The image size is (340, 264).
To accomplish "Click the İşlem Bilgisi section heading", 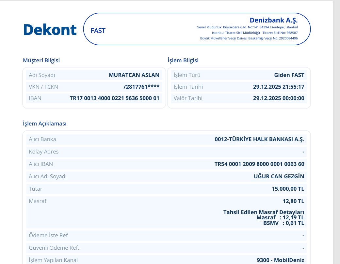I will pos(183,60).
